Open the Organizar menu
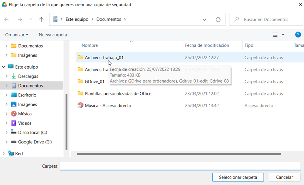 click(x=16, y=35)
